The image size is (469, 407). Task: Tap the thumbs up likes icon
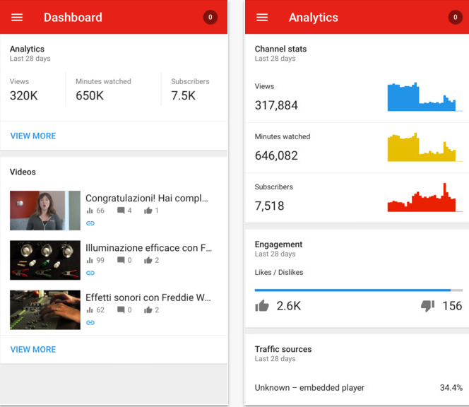(x=262, y=306)
